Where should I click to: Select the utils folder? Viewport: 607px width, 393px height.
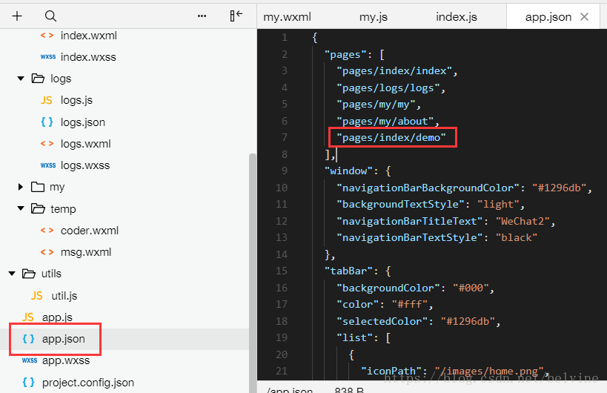point(51,274)
